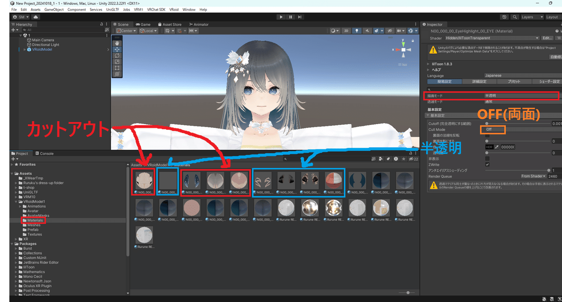This screenshot has width=562, height=302.
Task: Switch to the Animator tab
Action: (199, 24)
